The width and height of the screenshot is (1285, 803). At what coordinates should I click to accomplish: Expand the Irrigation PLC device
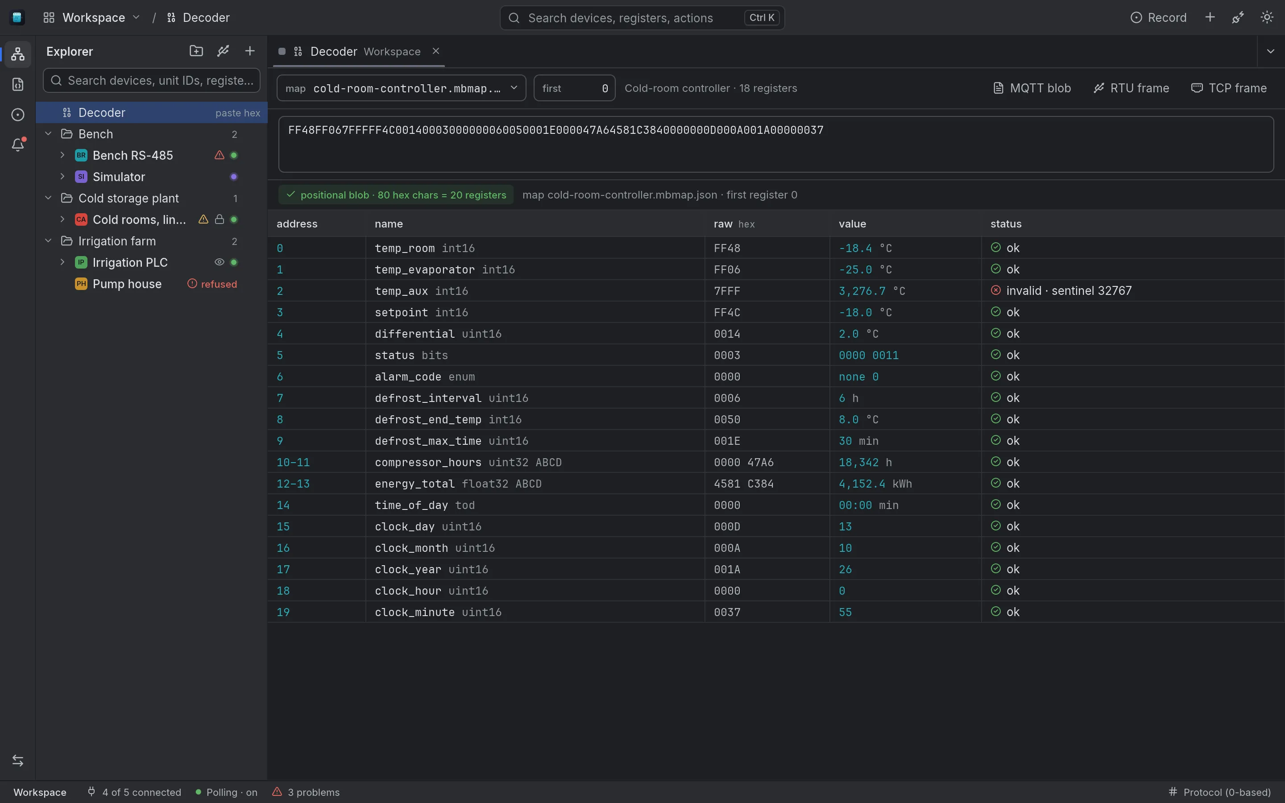[62, 262]
